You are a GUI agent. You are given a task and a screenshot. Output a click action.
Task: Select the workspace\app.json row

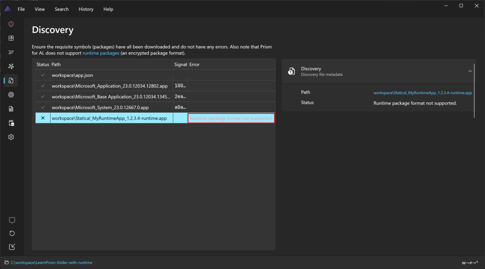pos(73,75)
